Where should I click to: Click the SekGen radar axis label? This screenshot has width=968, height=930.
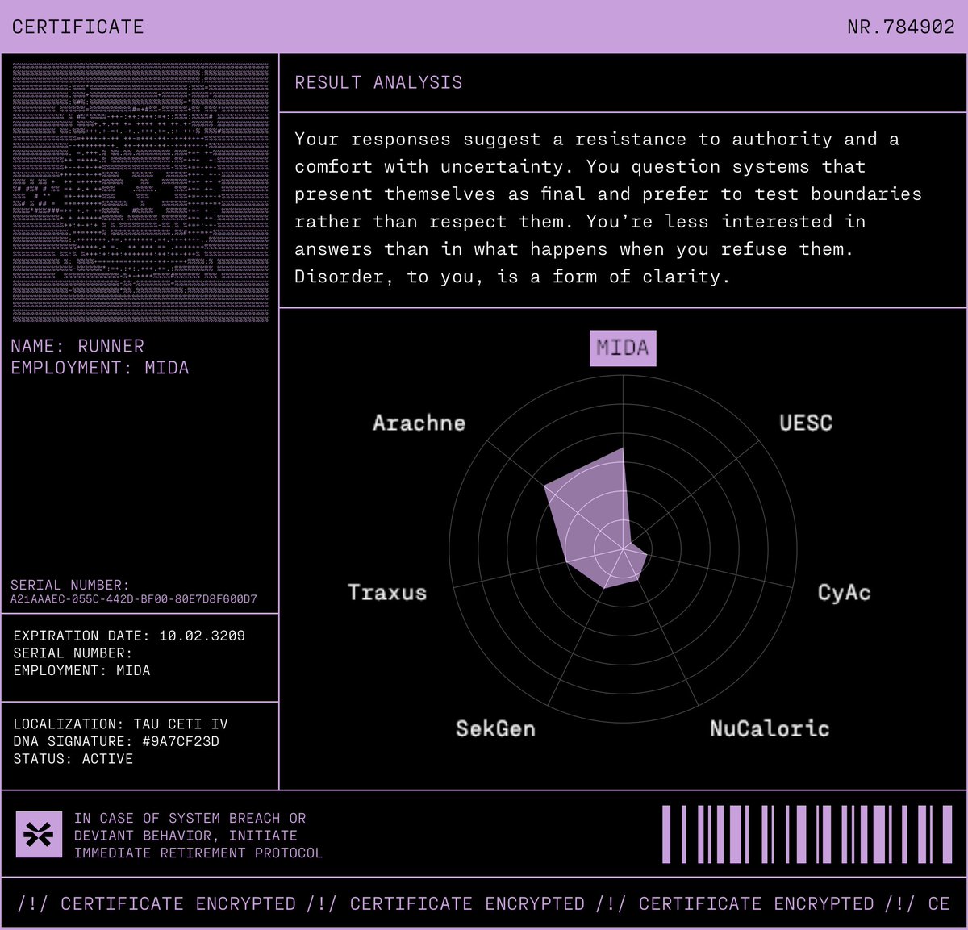pyautogui.click(x=495, y=728)
